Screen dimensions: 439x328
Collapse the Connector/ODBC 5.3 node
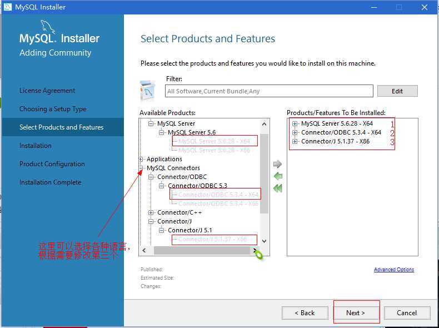[x=162, y=186]
